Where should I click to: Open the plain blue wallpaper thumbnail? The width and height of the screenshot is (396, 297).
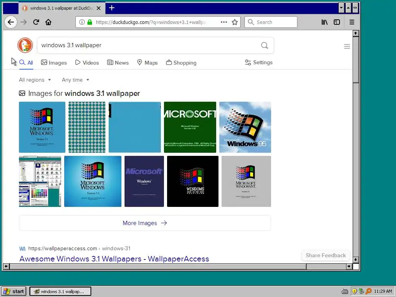(135, 127)
